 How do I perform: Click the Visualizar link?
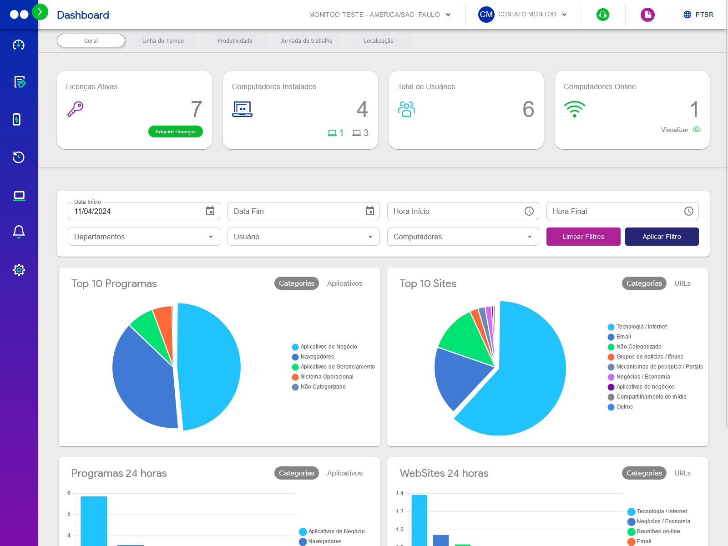[675, 130]
